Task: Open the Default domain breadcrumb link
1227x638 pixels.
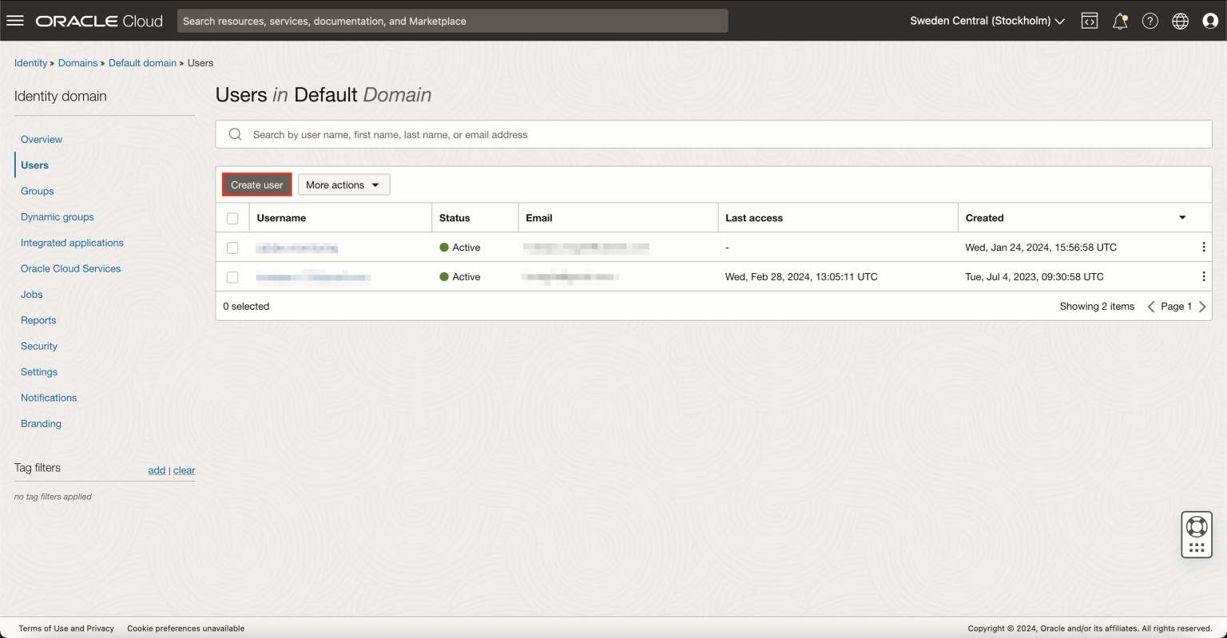Action: 142,62
